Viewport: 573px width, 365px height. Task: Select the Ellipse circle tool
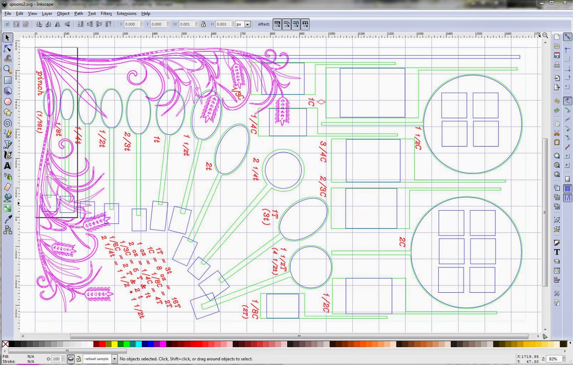8,102
